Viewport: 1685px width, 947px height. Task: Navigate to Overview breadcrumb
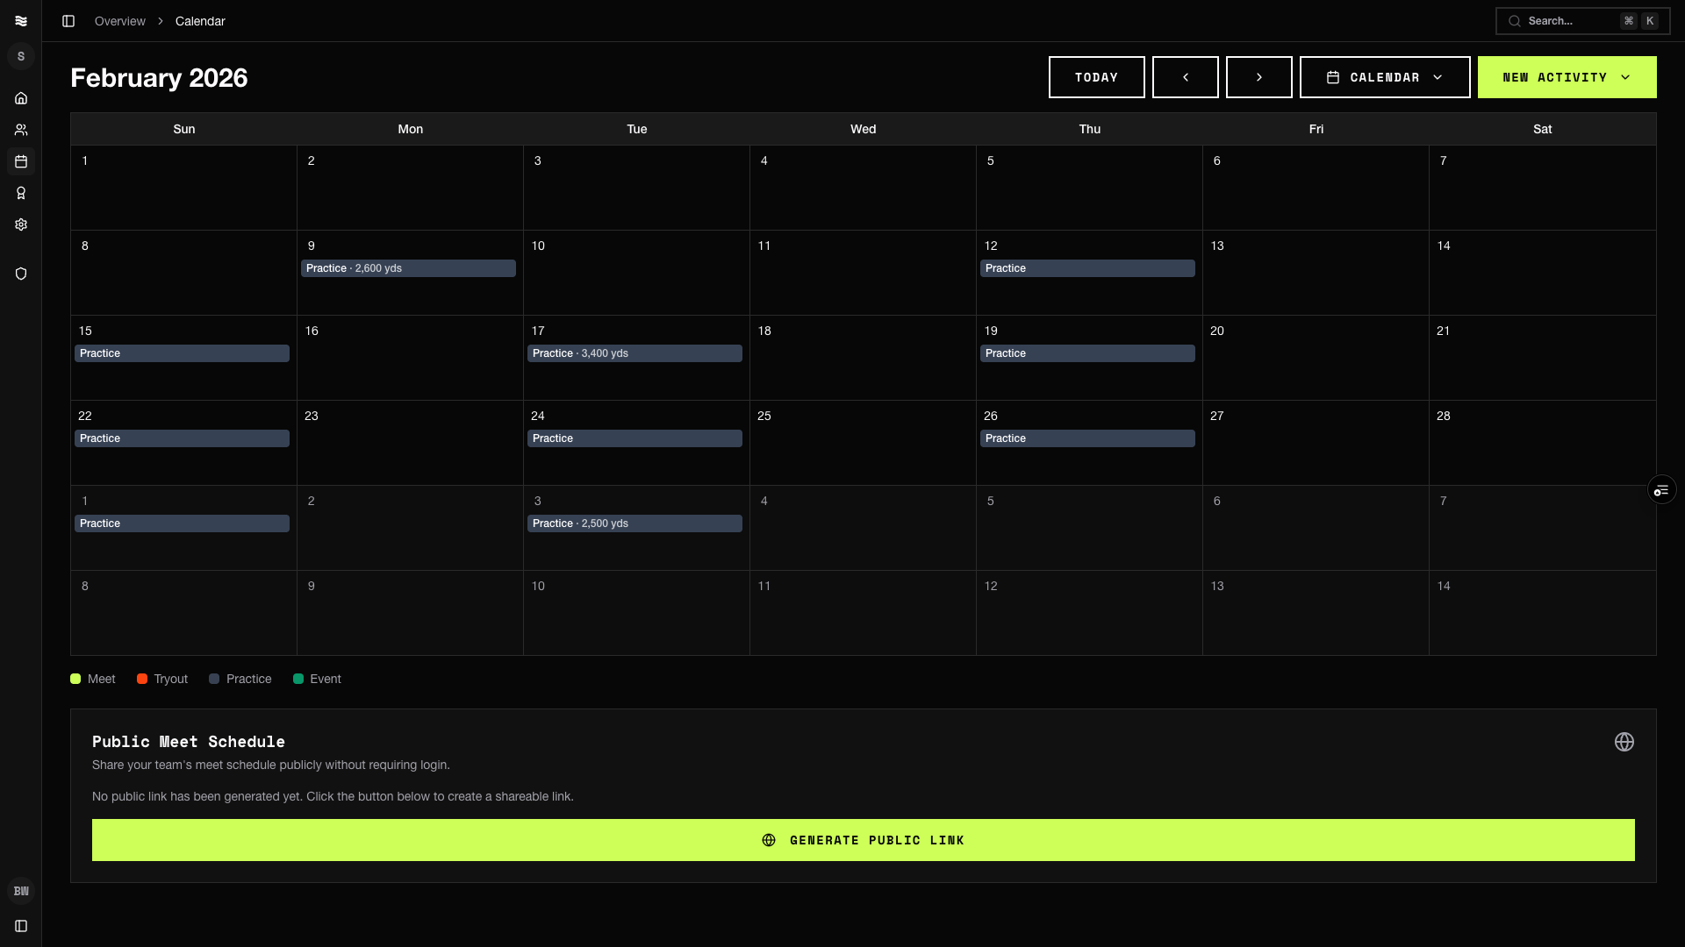click(120, 21)
